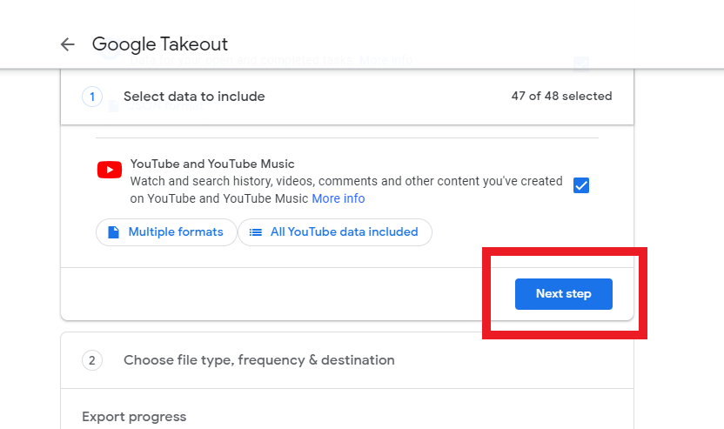
Task: Open More info link for YouTube Music
Action: 339,198
